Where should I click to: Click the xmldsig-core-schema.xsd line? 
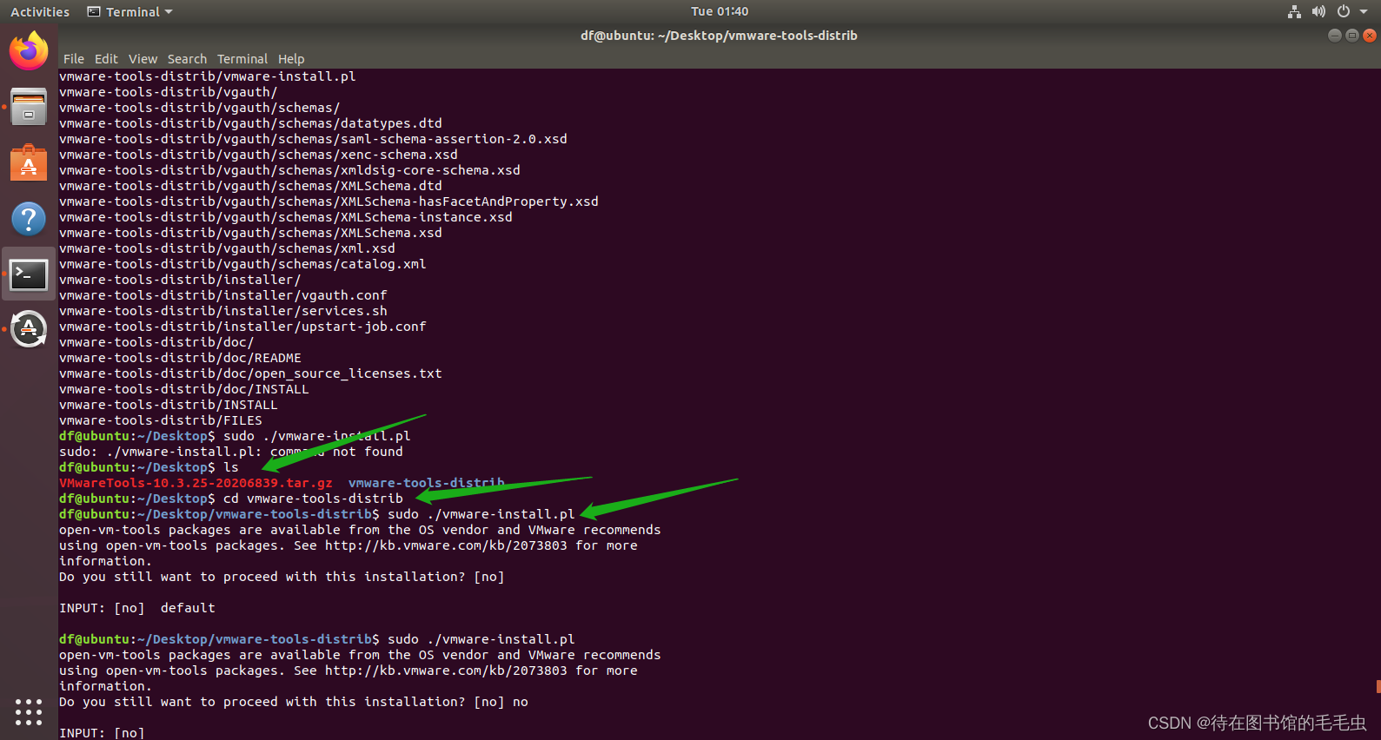(289, 170)
